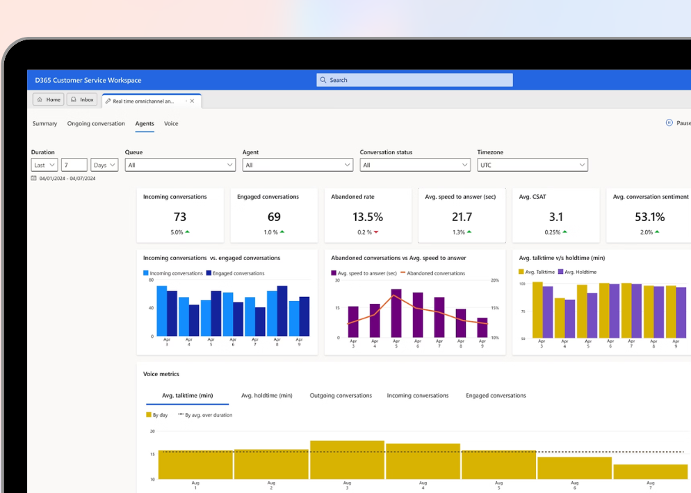Image resolution: width=691 pixels, height=493 pixels.
Task: Click the Inbox tab tray icon
Action: click(74, 99)
